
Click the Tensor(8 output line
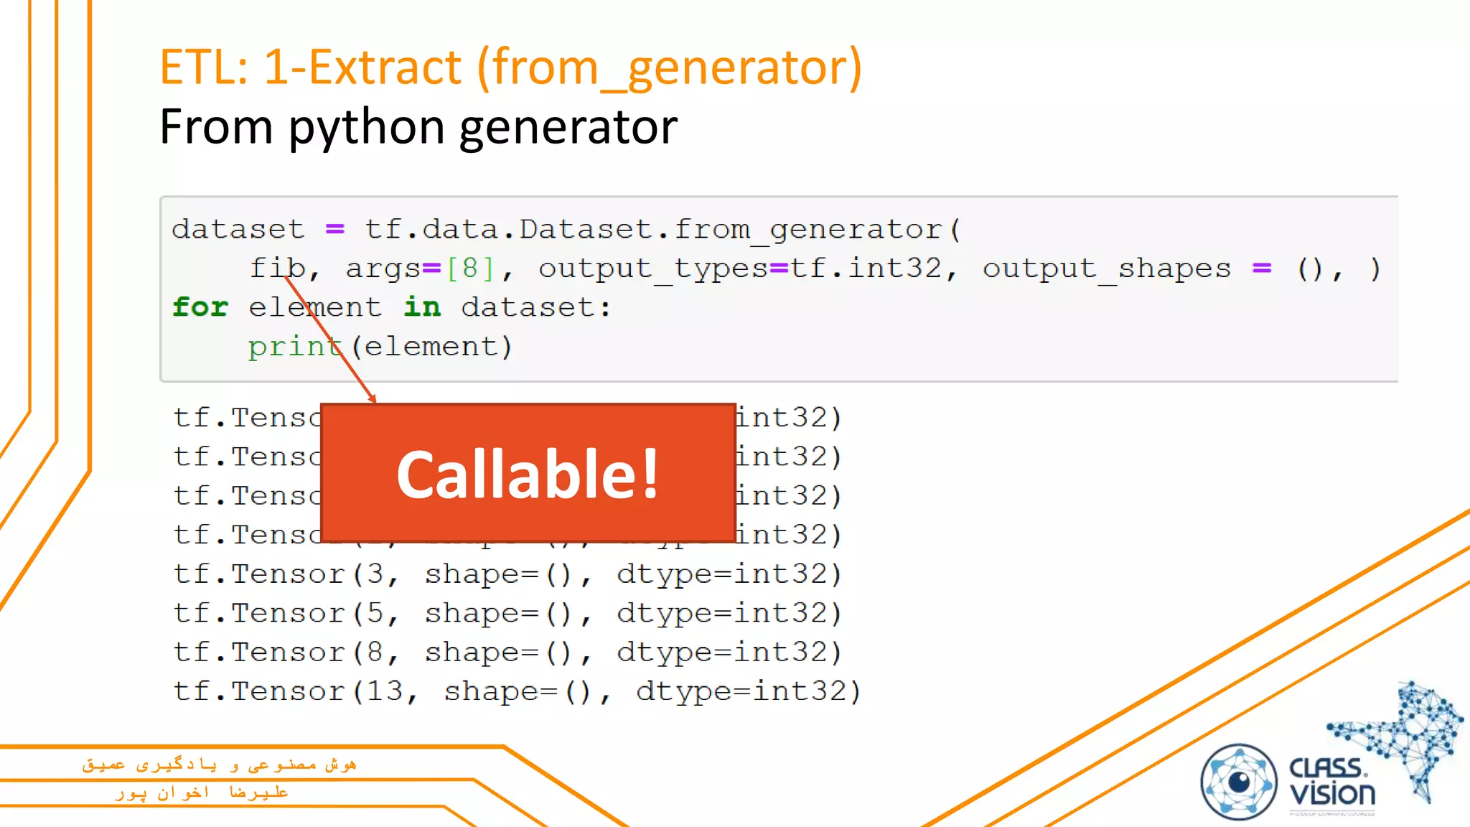507,653
